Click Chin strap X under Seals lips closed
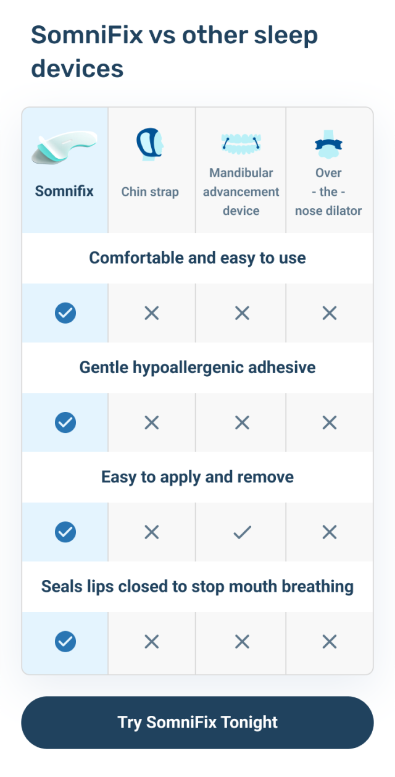This screenshot has width=395, height=777. tap(151, 642)
